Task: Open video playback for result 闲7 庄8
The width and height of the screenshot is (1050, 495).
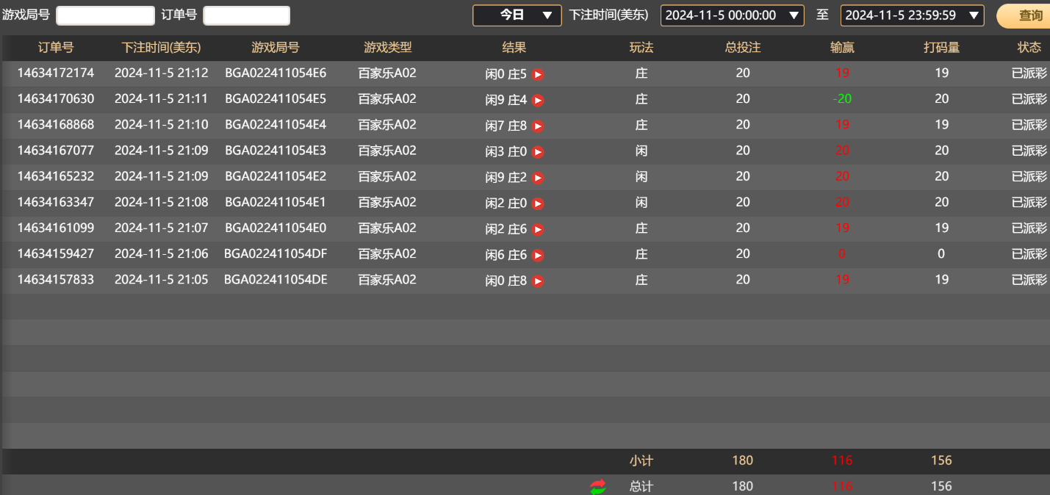Action: click(x=537, y=126)
